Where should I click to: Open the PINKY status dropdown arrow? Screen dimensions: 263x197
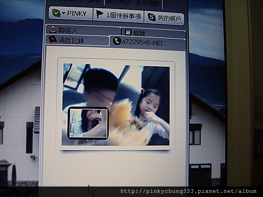[x=64, y=13]
